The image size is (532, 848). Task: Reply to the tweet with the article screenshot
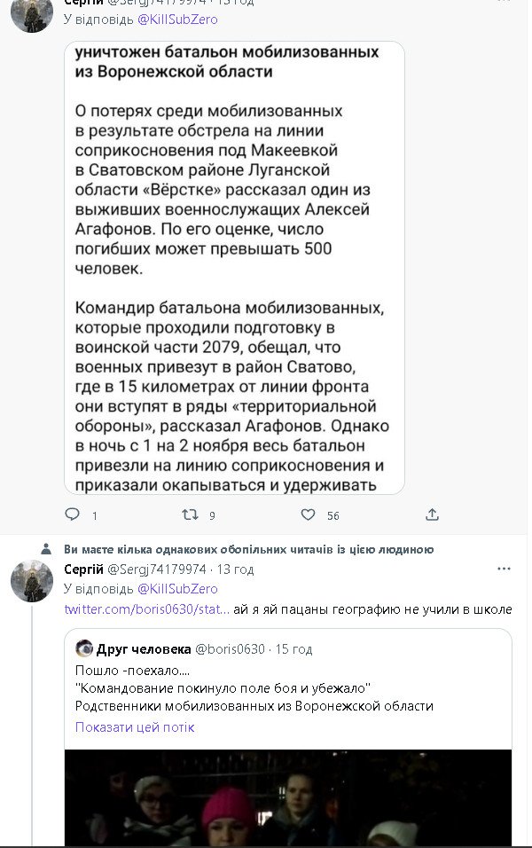pyautogui.click(x=73, y=514)
